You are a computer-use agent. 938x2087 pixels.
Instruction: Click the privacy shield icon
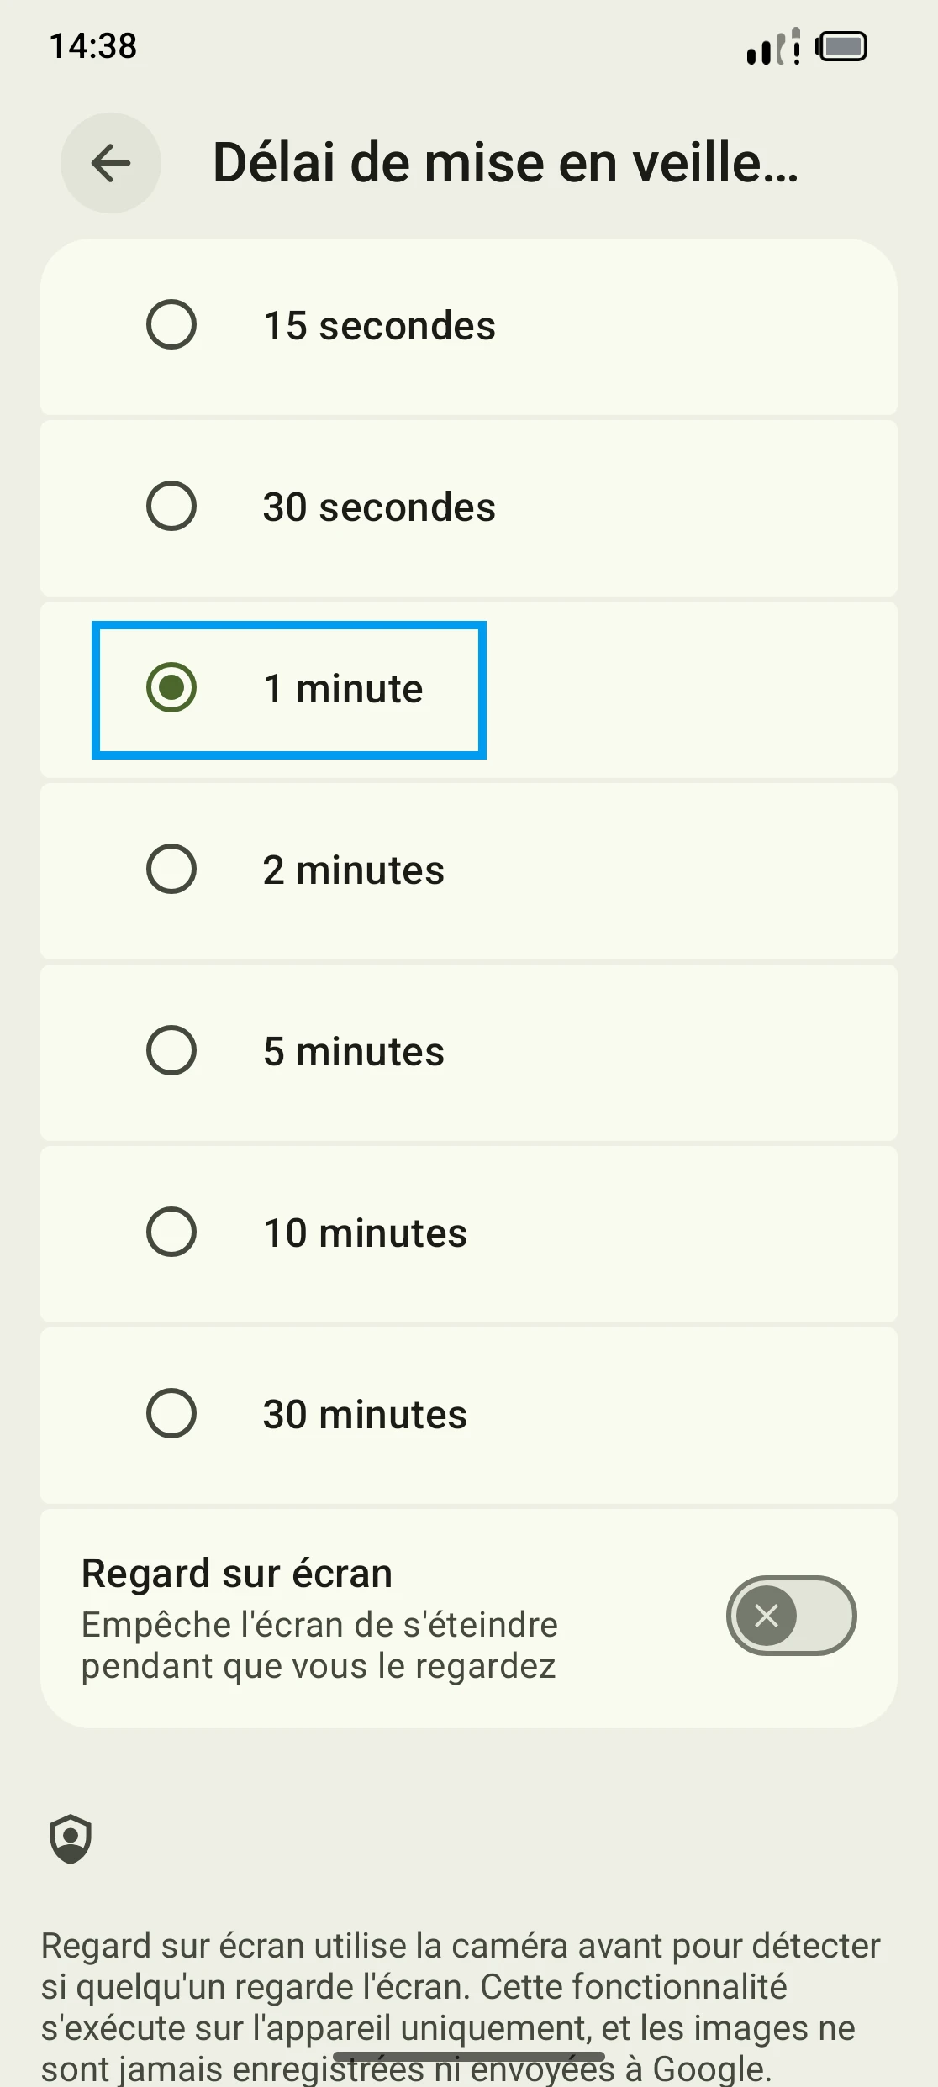pos(71,1838)
